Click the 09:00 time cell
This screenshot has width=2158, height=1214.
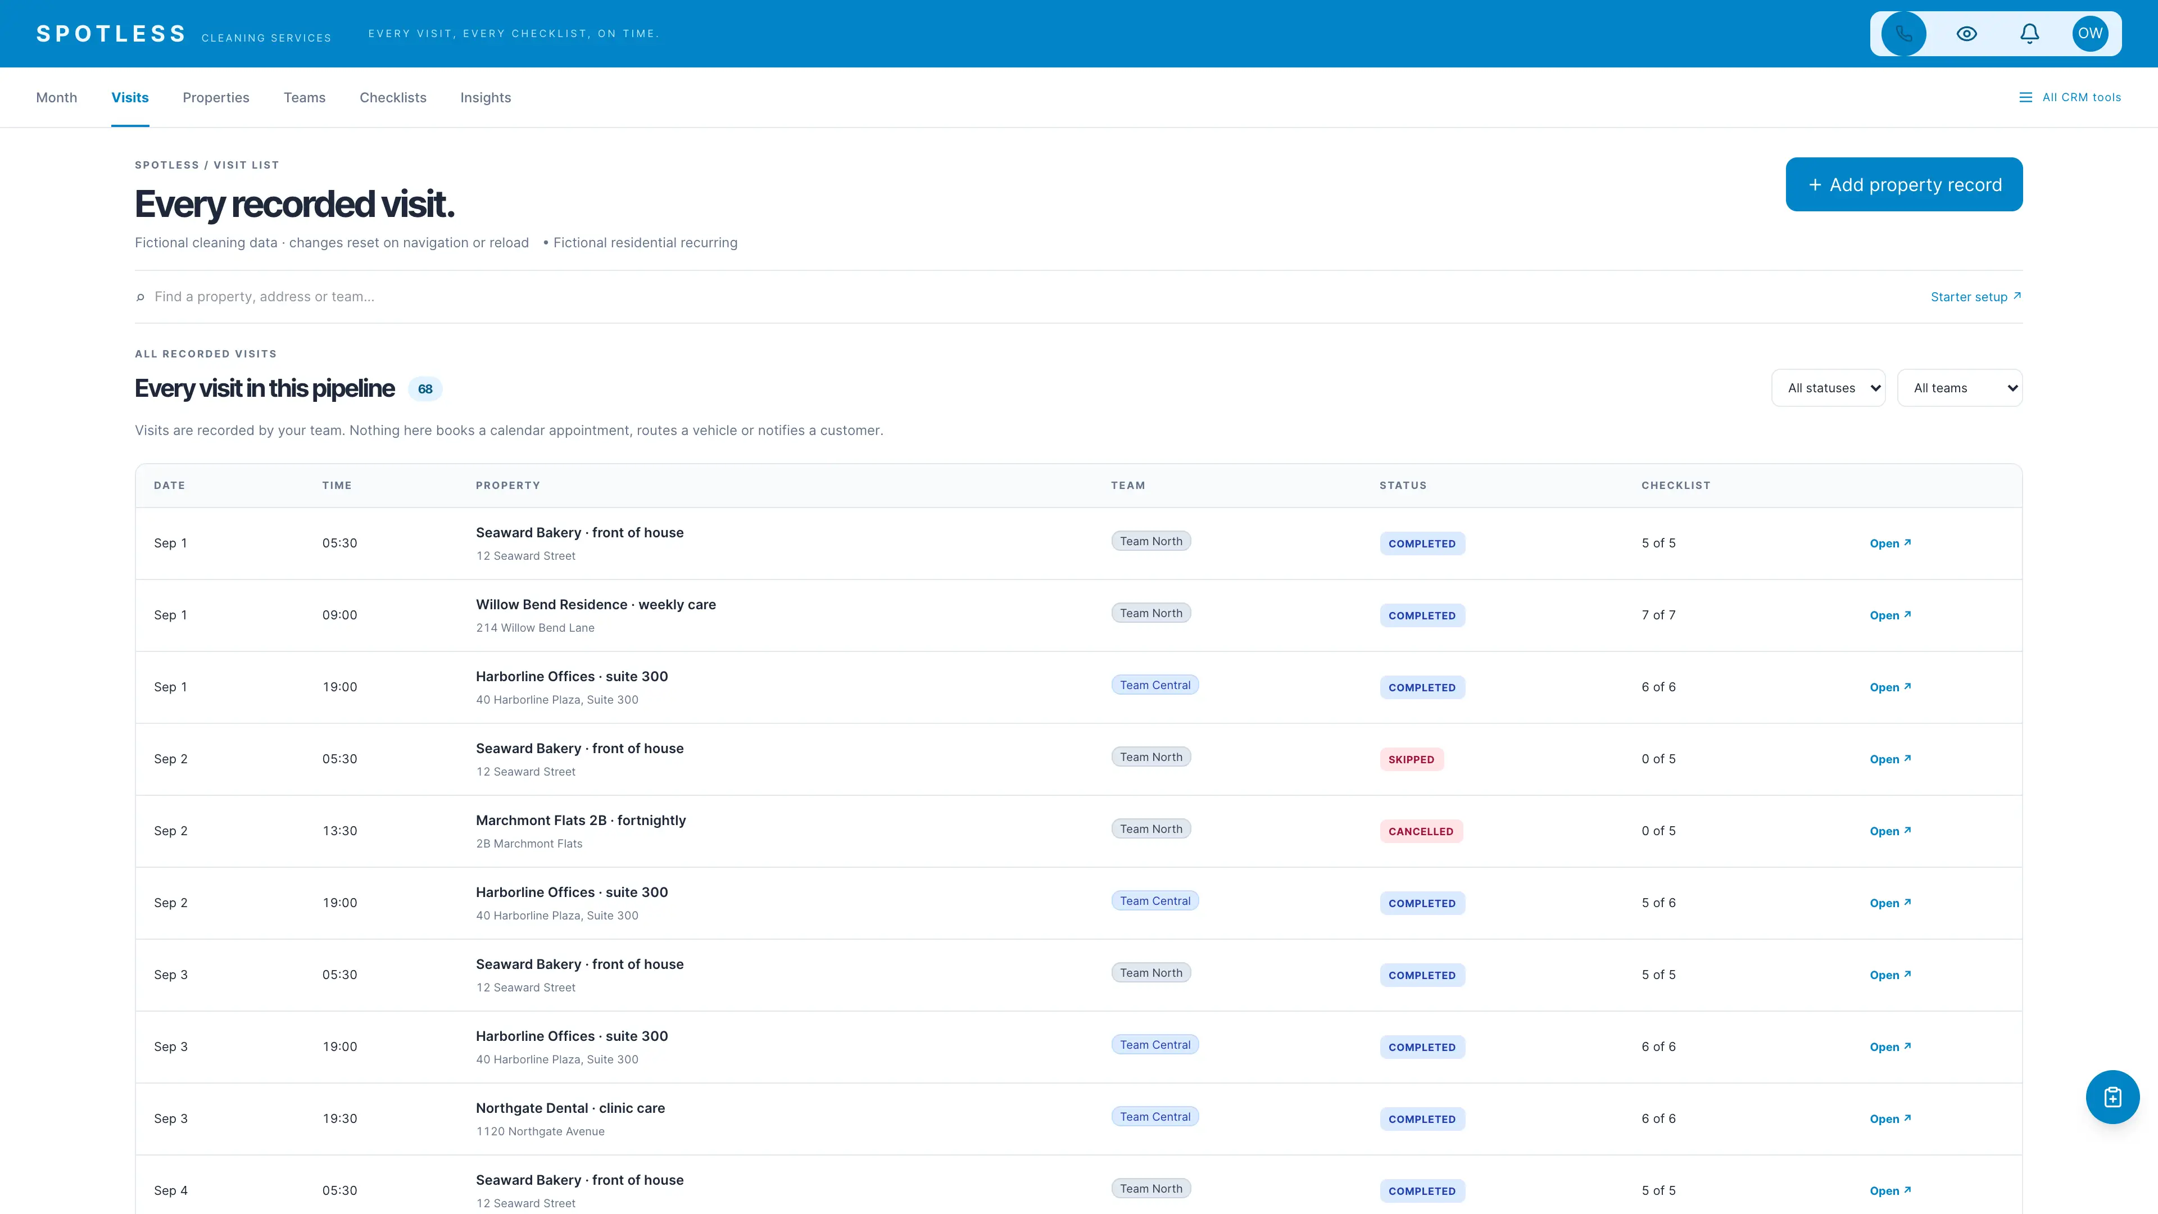pyautogui.click(x=339, y=615)
